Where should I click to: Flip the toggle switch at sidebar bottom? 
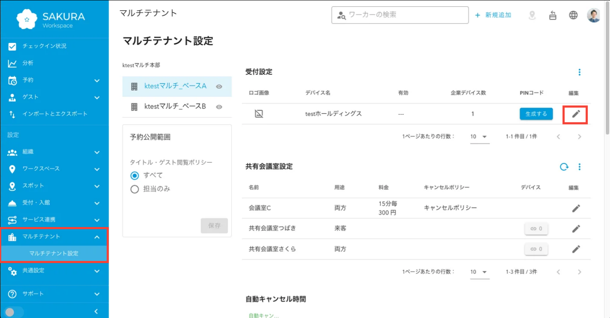(x=12, y=312)
